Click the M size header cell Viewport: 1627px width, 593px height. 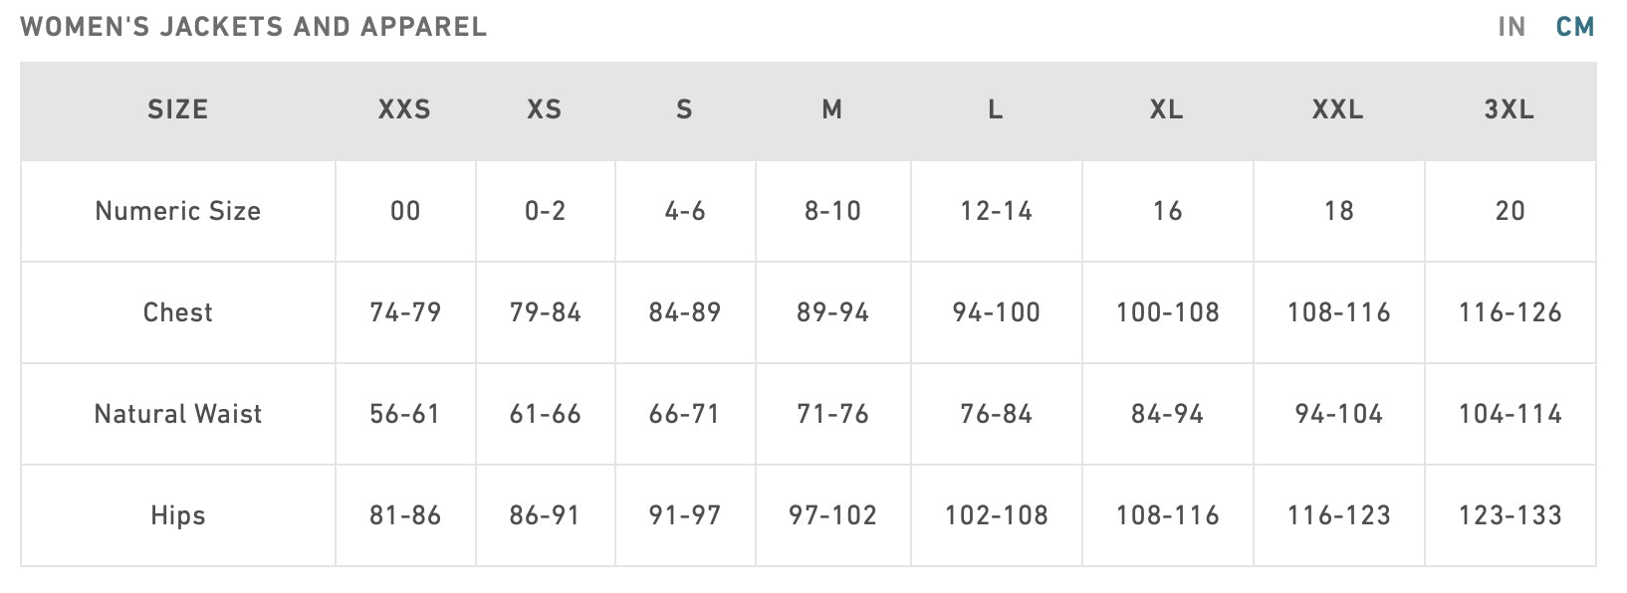832,109
